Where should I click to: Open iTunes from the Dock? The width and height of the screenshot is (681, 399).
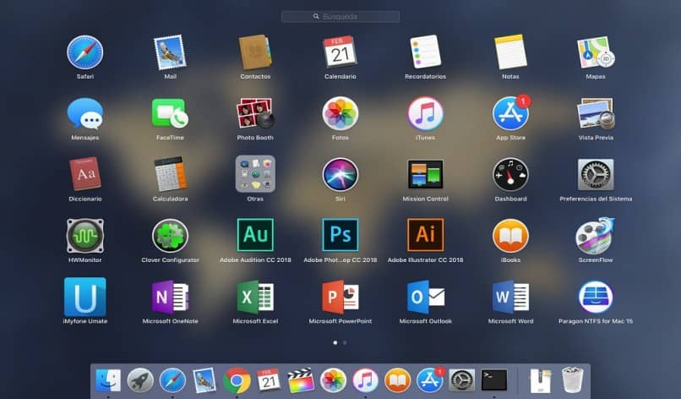pyautogui.click(x=365, y=380)
